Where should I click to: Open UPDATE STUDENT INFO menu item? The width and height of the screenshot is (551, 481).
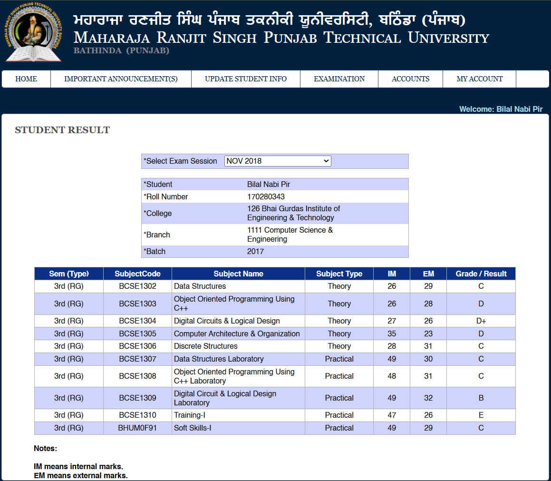pyautogui.click(x=246, y=79)
